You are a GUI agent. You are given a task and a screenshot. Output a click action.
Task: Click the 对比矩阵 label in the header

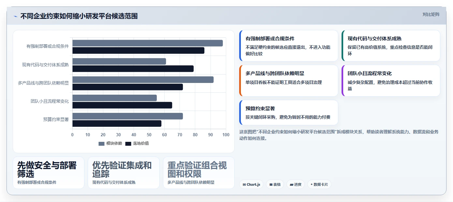431,14
